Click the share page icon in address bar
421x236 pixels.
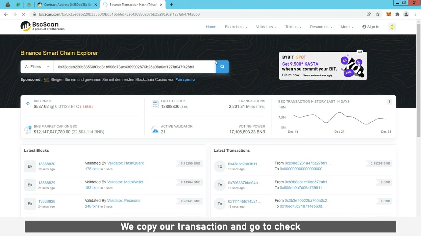point(369,14)
